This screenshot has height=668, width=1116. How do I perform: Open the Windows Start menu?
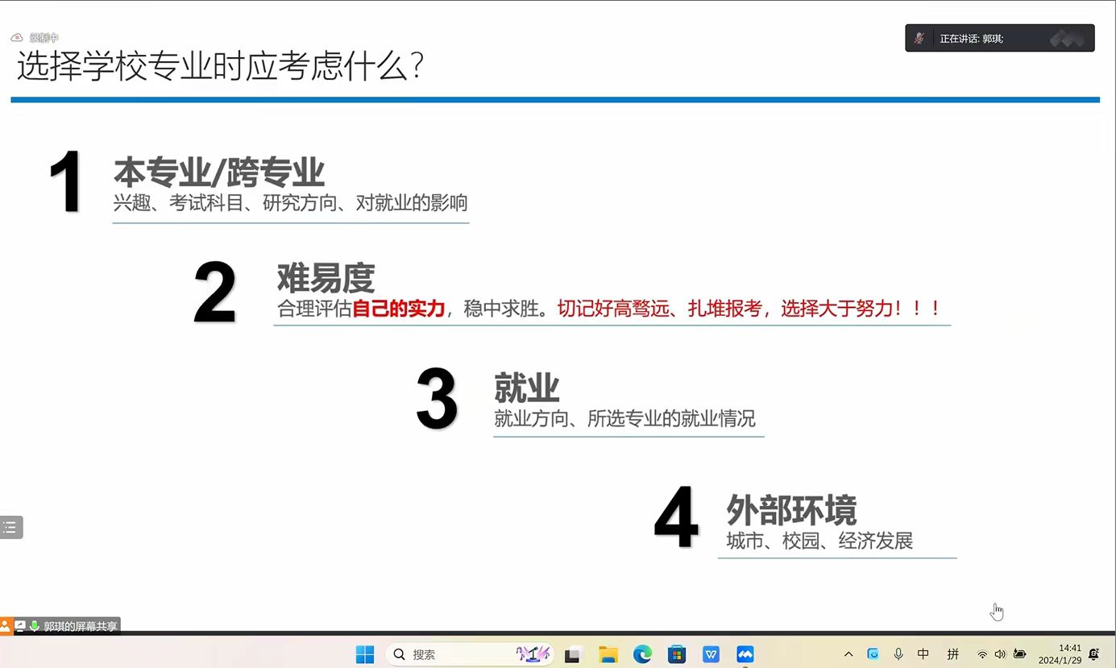(365, 654)
